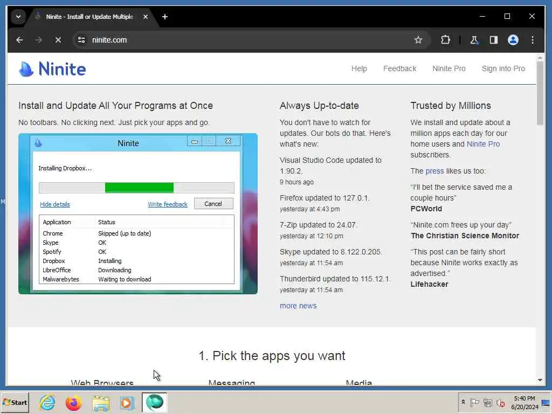Open Windows Media Player from taskbar

tap(127, 402)
